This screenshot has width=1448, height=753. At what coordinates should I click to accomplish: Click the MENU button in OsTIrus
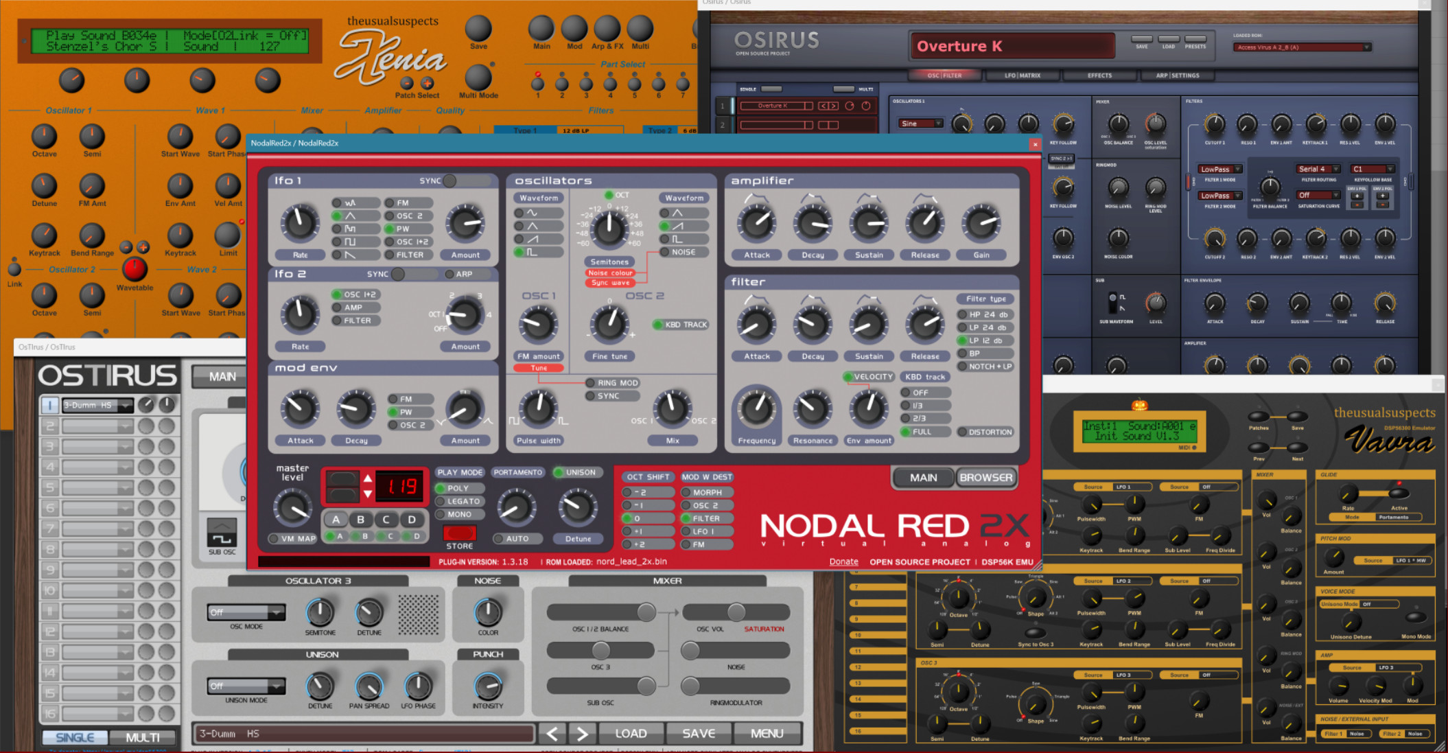pos(767,734)
